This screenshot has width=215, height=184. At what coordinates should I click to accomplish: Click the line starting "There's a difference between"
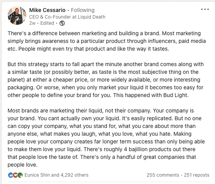pyautogui.click(x=104, y=33)
